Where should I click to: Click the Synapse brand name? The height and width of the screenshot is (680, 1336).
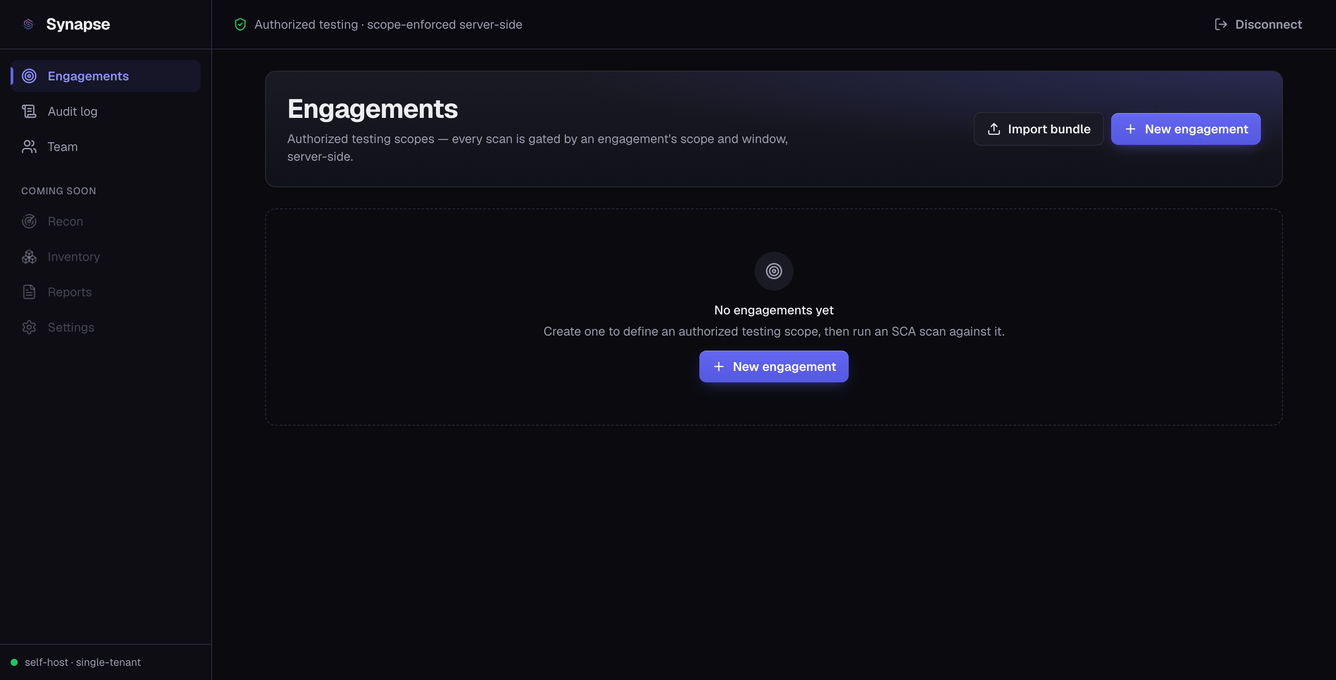[78, 24]
